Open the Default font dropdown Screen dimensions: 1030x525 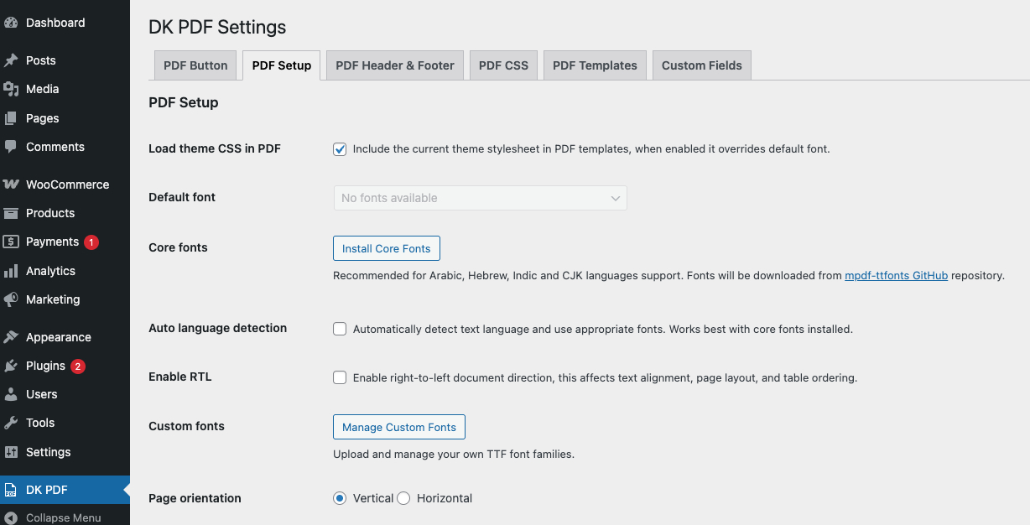[480, 198]
